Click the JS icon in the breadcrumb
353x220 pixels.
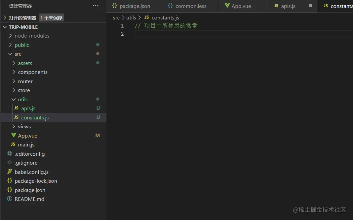click(146, 17)
